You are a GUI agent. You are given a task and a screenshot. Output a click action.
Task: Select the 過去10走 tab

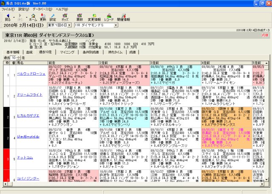pos(45,52)
